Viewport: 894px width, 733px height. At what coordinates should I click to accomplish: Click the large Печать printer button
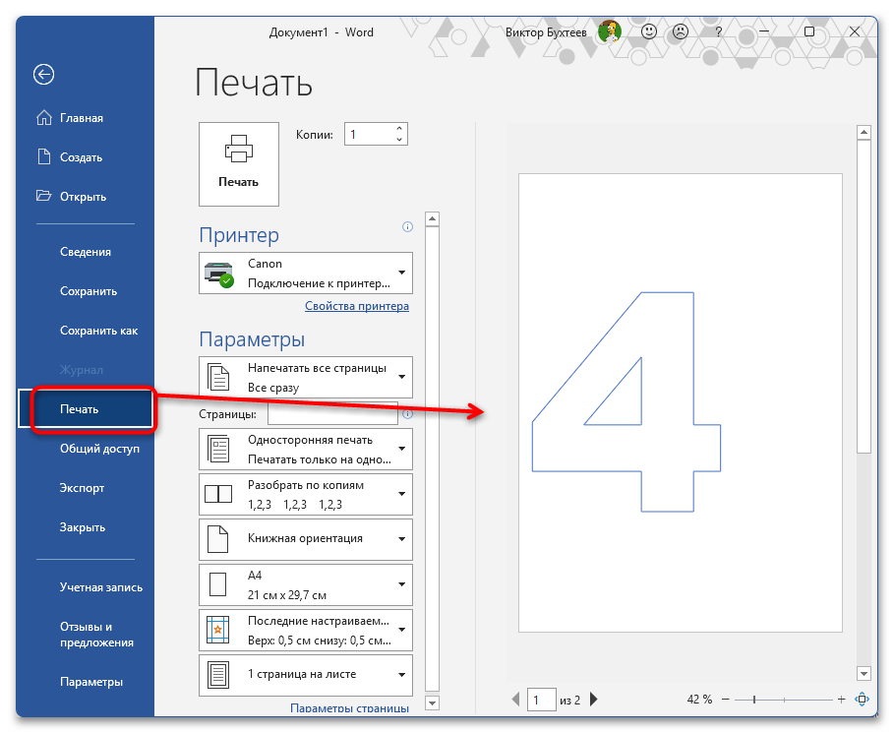pos(238,163)
